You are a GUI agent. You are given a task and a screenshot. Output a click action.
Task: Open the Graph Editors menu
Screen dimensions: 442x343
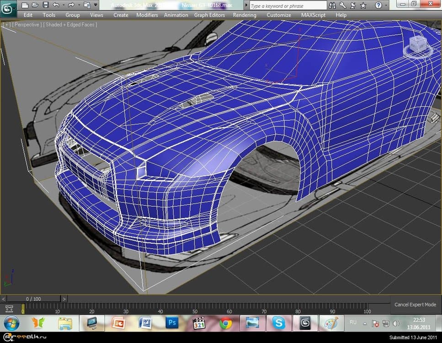(210, 15)
